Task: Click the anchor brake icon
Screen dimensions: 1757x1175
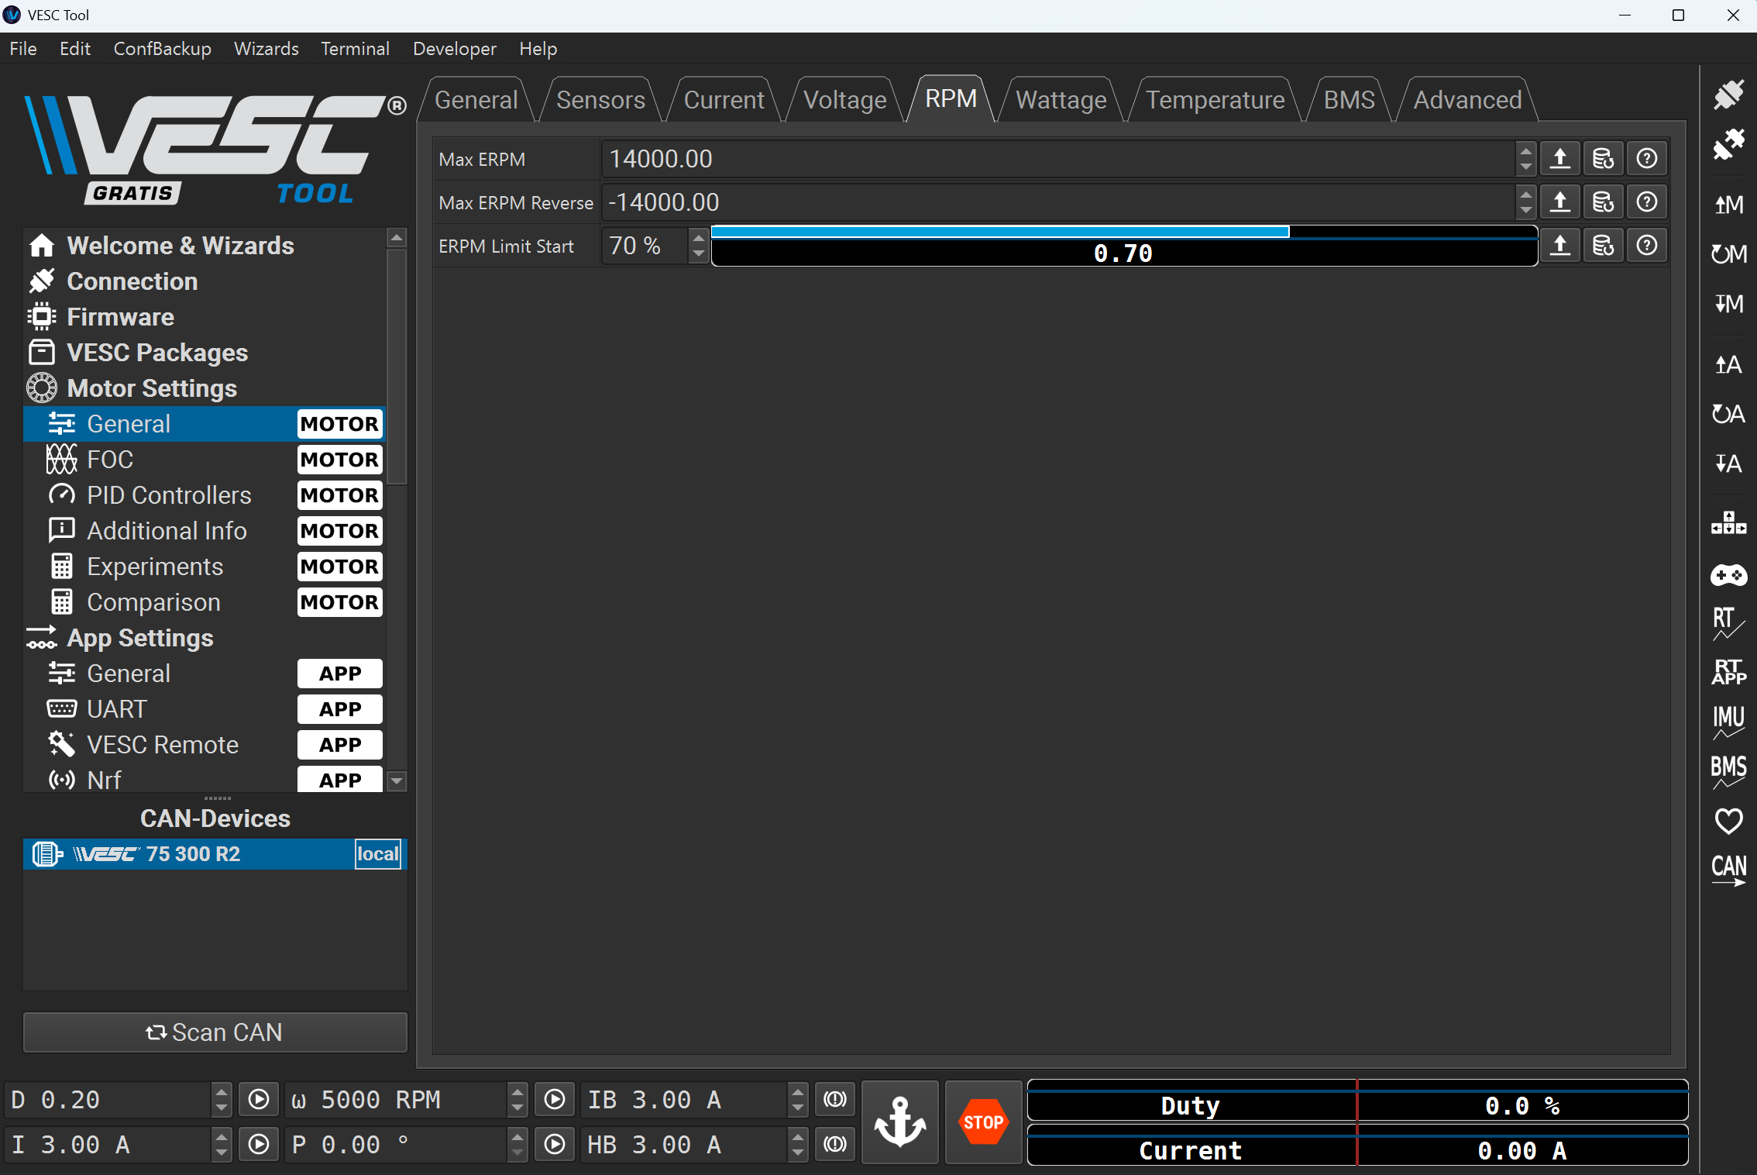Action: (x=899, y=1122)
